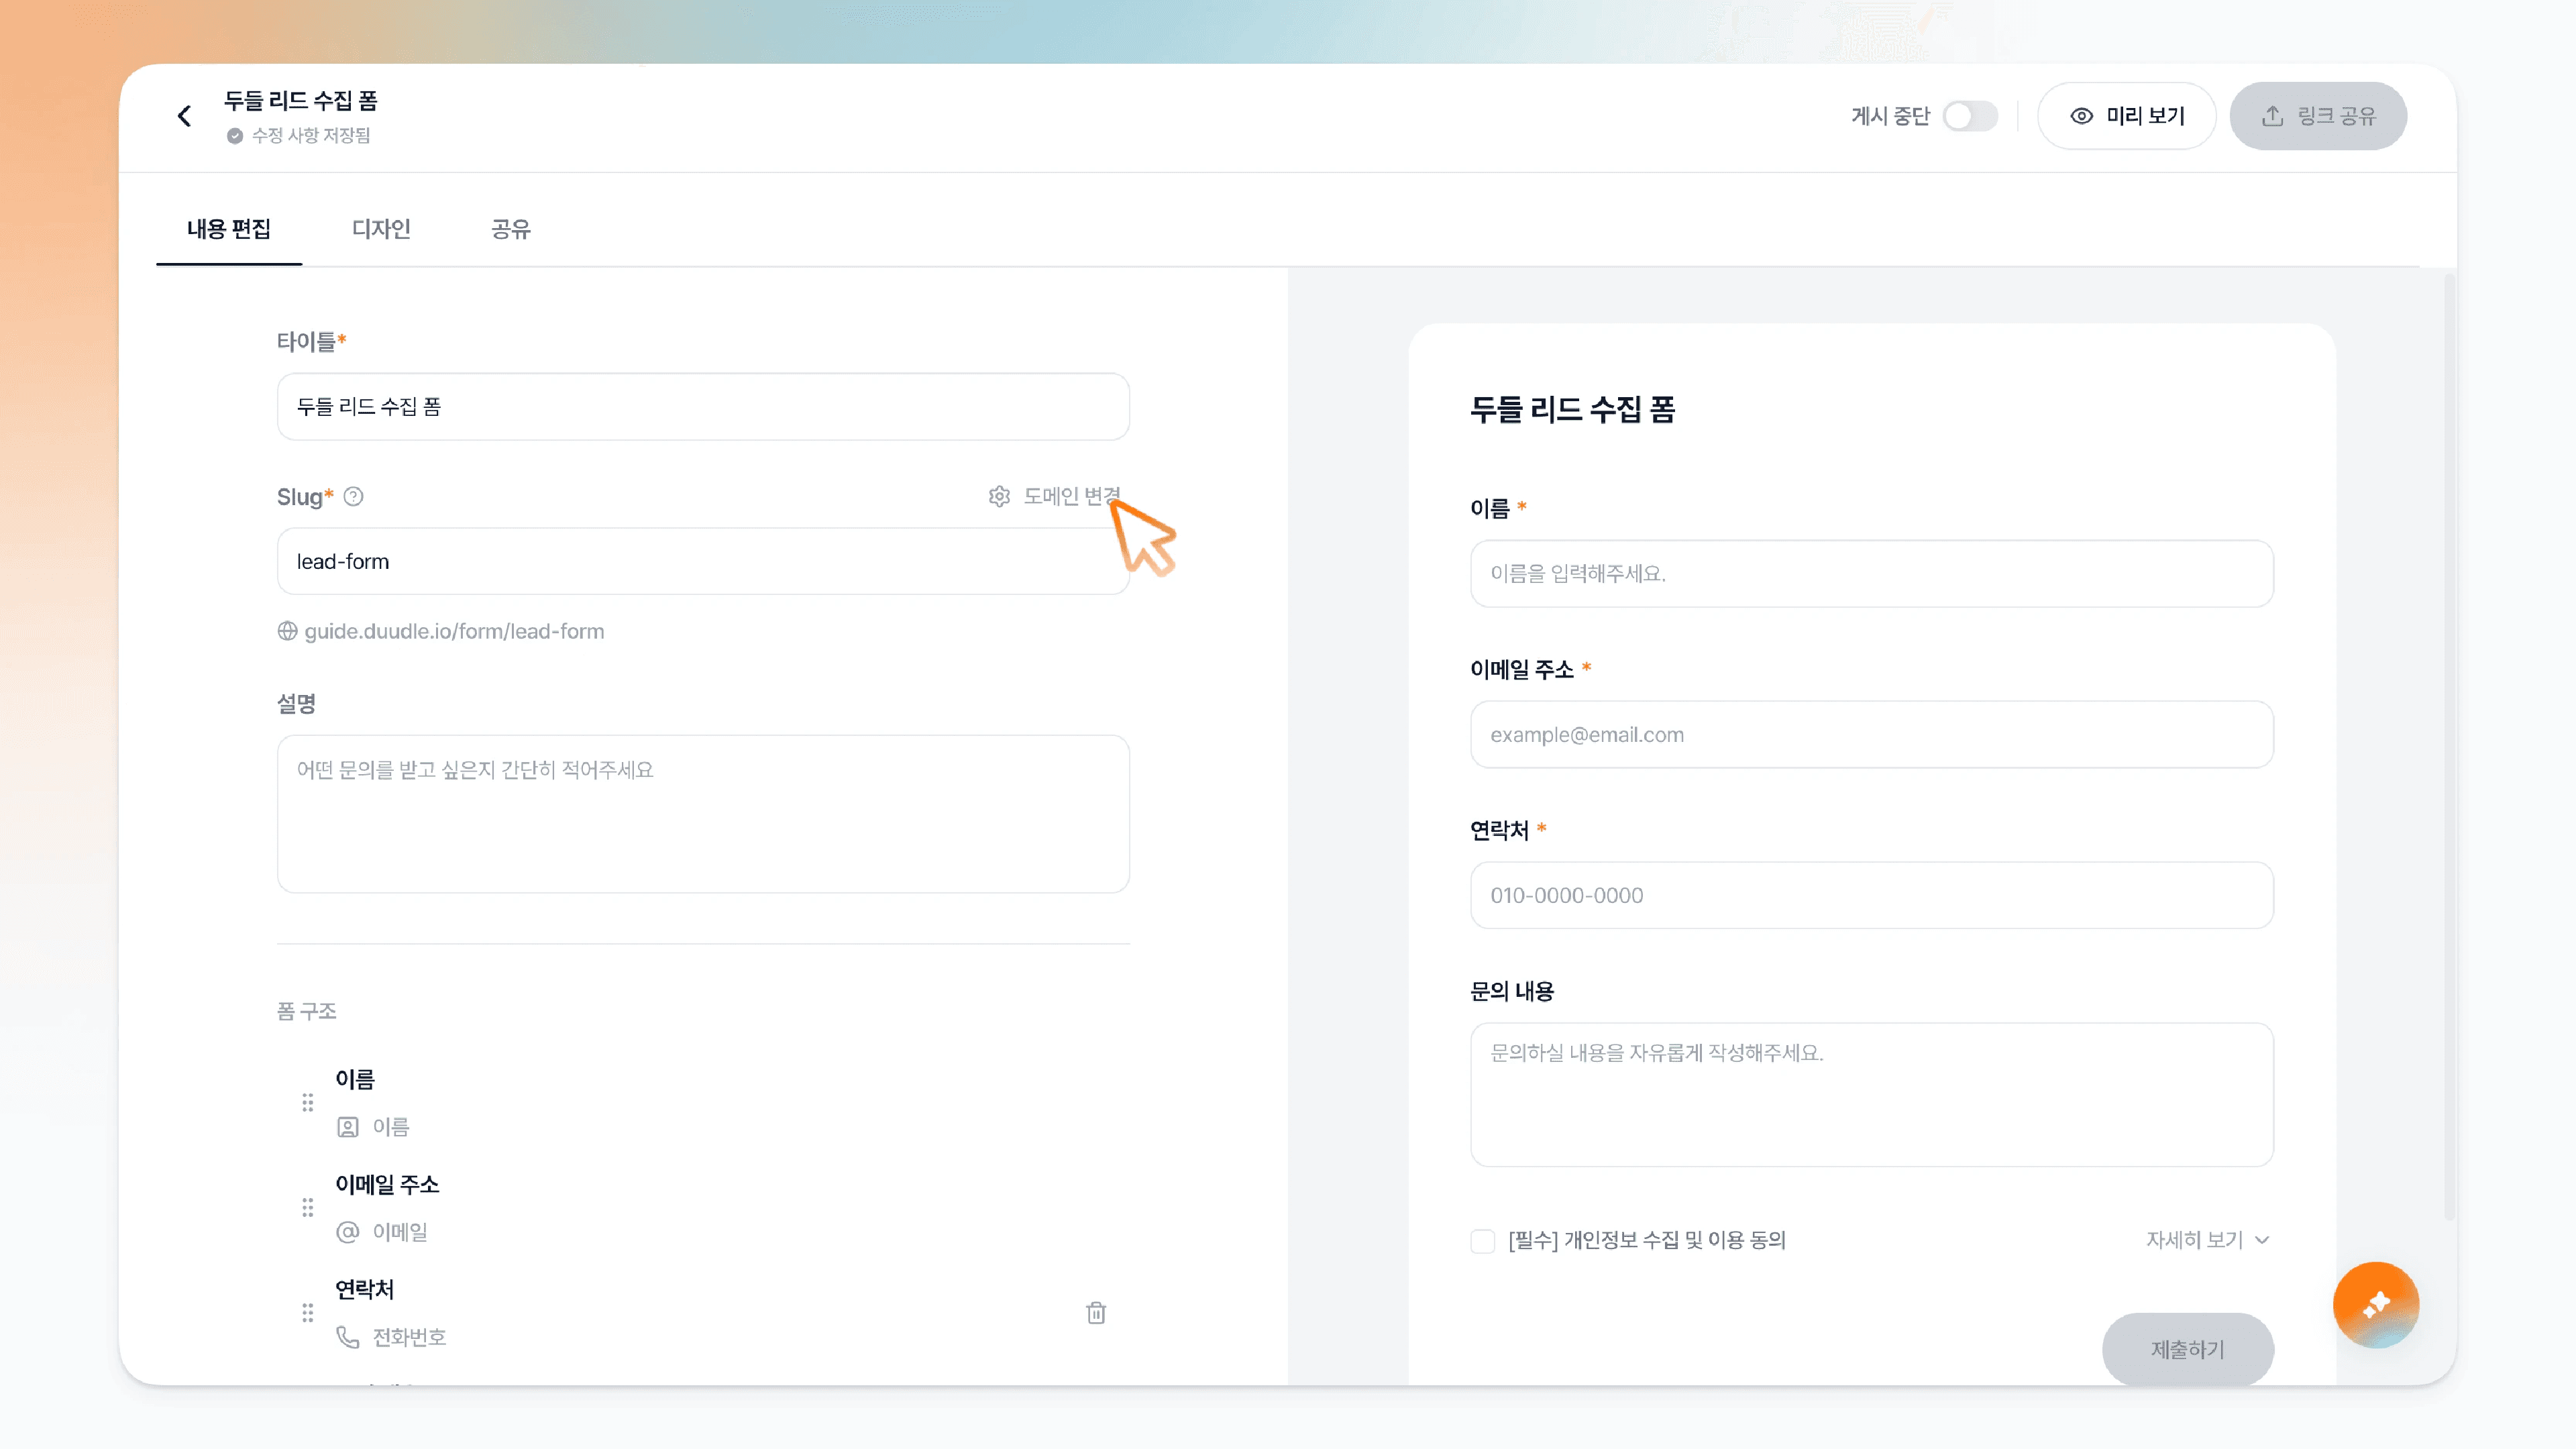This screenshot has width=2576, height=1449.
Task: Check the 개인정보 수집 및 이용 동의 checkbox
Action: (1482, 1241)
